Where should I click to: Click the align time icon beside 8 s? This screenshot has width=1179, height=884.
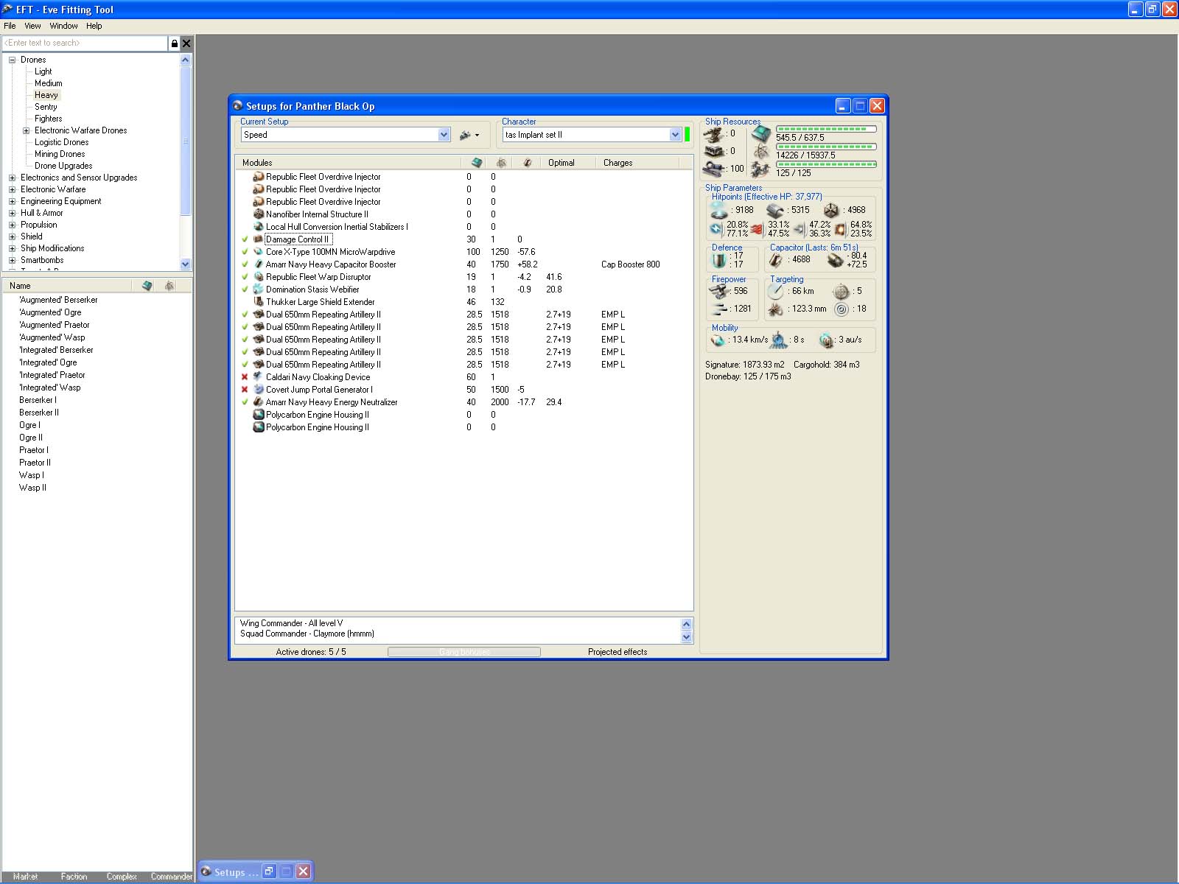coord(779,340)
